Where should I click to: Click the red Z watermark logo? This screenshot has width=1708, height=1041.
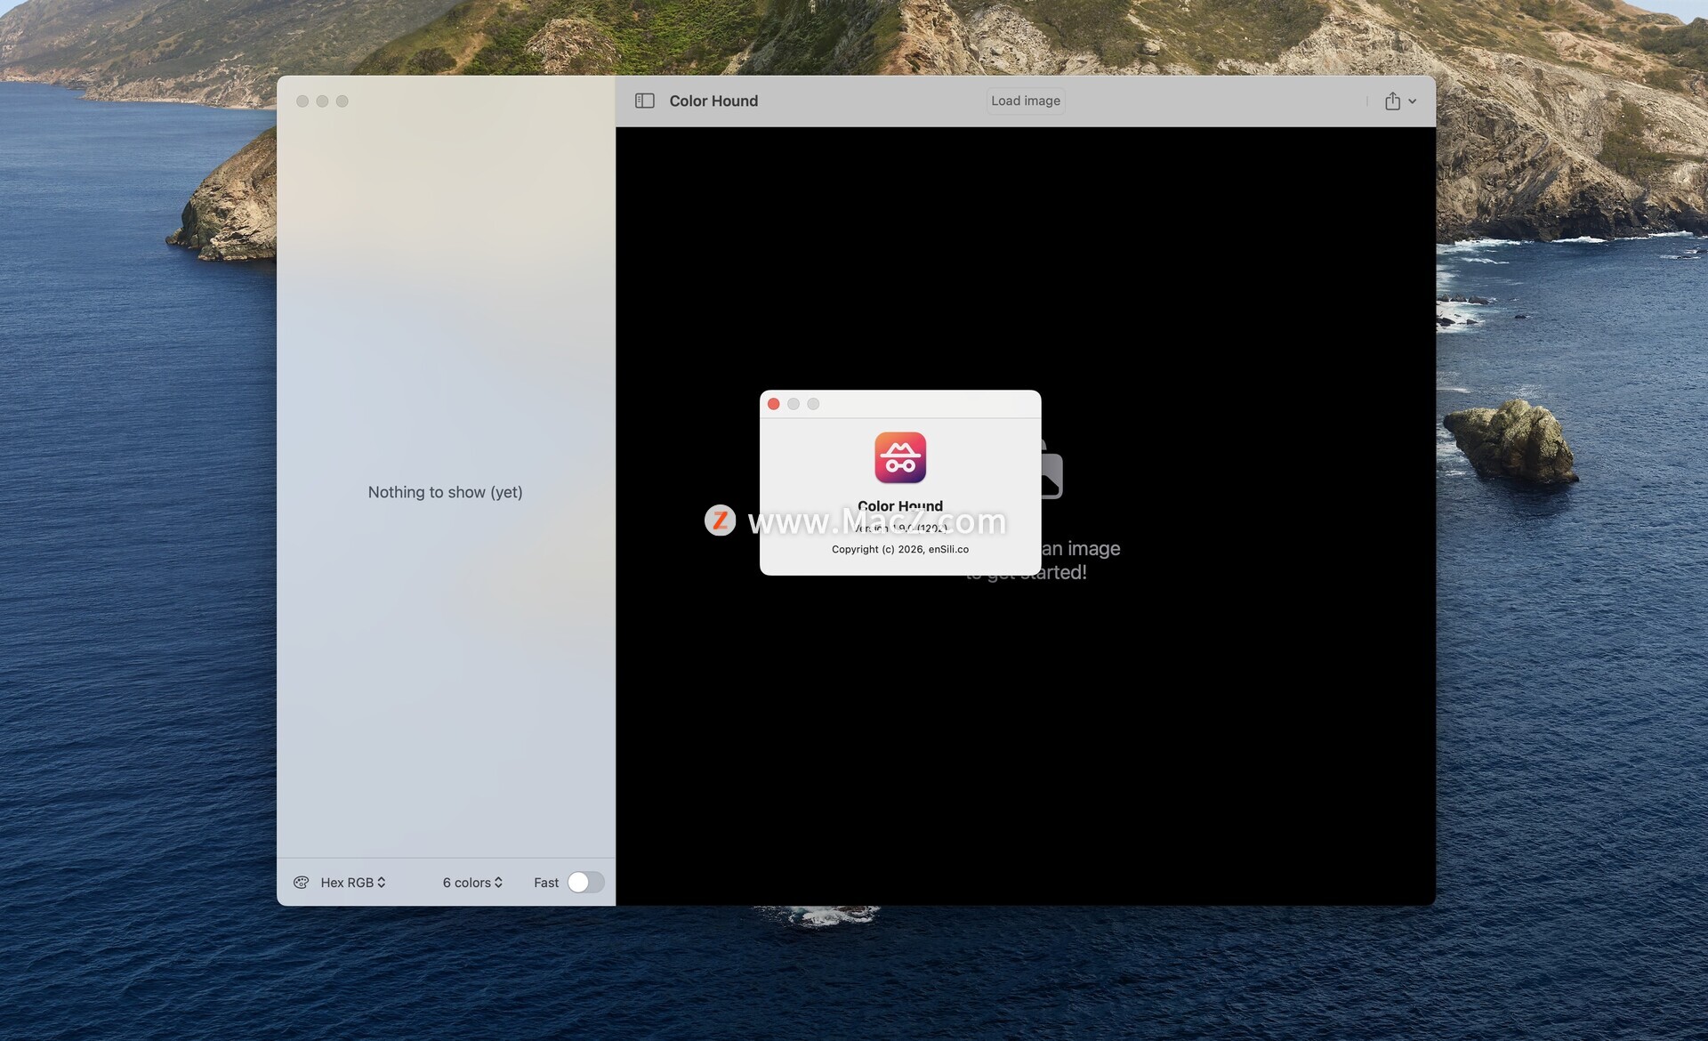[720, 520]
